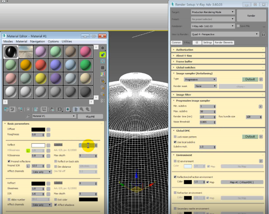Open the Target rendering mode dropdown
The height and width of the screenshot is (214, 269).
pyautogui.click(x=212, y=12)
